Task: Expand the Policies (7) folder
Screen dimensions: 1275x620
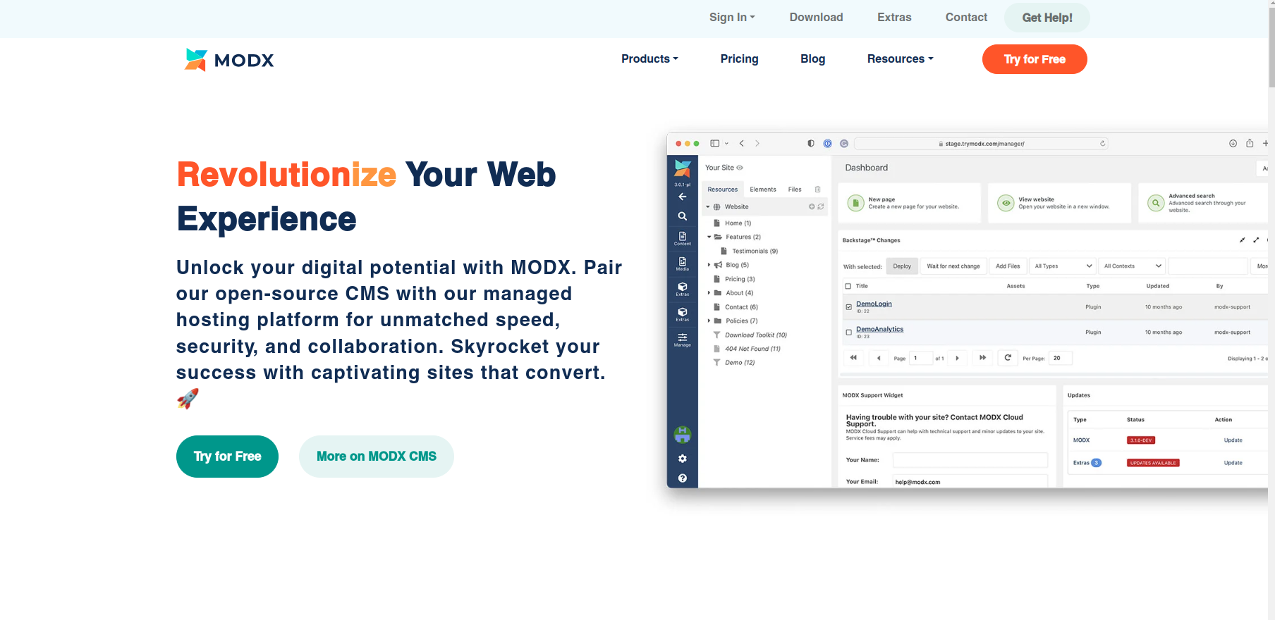Action: click(x=709, y=321)
